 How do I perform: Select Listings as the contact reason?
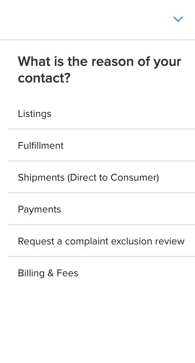(x=101, y=113)
